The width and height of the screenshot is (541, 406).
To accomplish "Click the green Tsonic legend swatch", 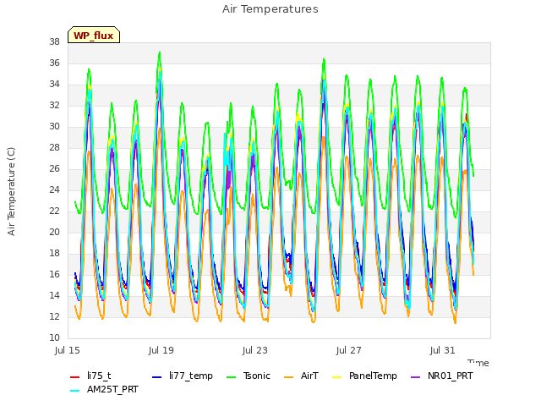I will click(232, 377).
